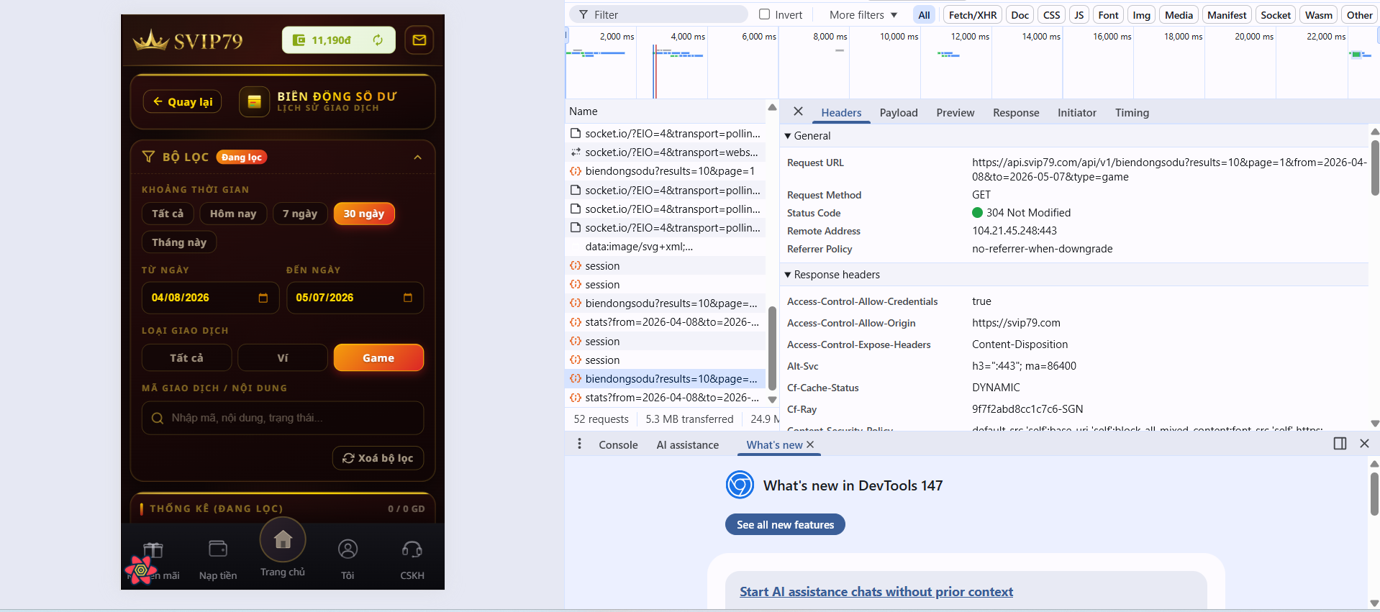Screen dimensions: 1380x612
Task: Switch to the Response tab
Action: point(1016,113)
